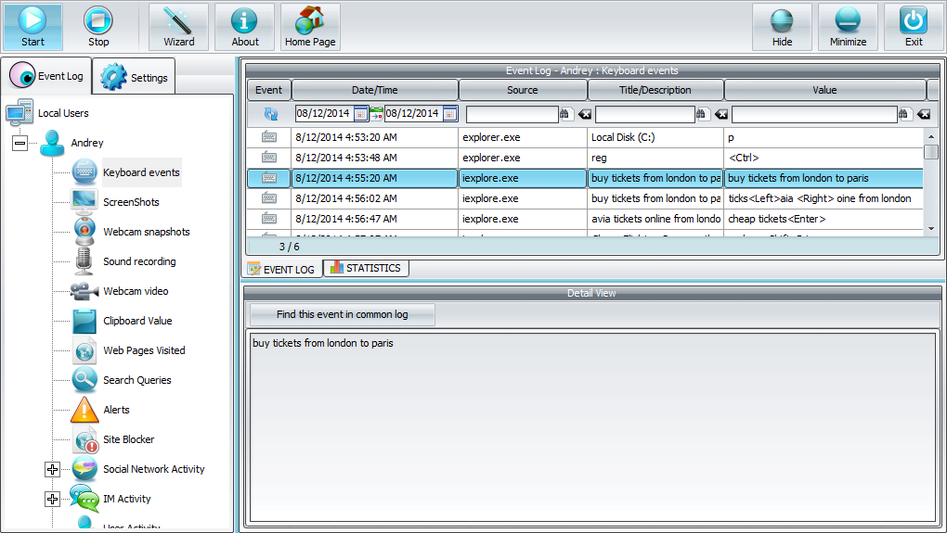The width and height of the screenshot is (947, 533).
Task: Sort by the Value column header
Action: click(824, 90)
